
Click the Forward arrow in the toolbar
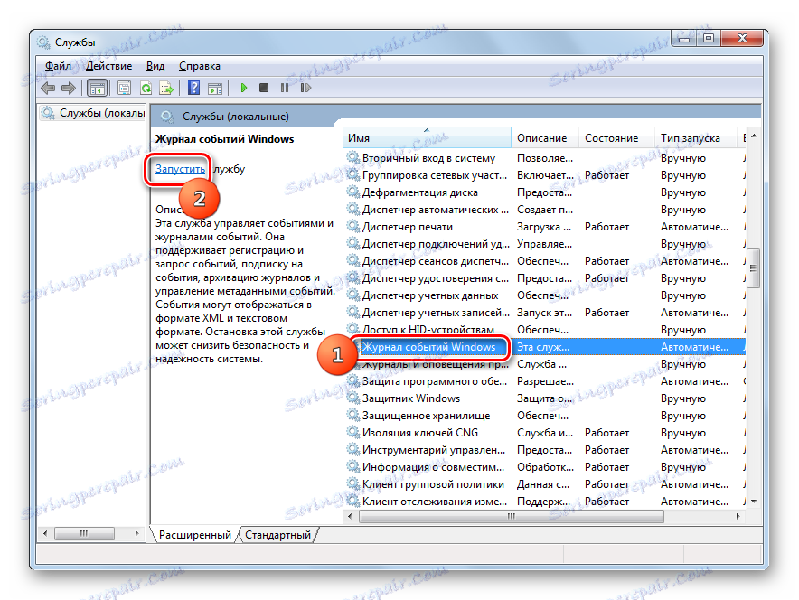pos(69,89)
